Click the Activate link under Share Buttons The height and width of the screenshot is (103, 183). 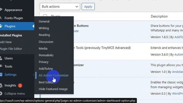(76, 31)
